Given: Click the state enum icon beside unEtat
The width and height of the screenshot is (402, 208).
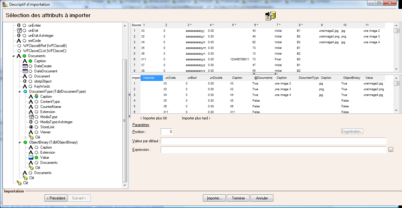Looking at the screenshot, I should [x=19, y=30].
